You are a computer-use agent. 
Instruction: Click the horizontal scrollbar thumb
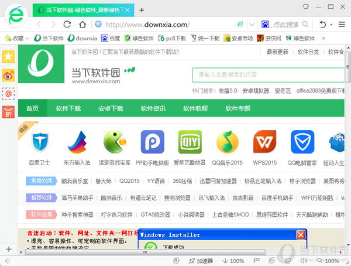tap(145, 253)
